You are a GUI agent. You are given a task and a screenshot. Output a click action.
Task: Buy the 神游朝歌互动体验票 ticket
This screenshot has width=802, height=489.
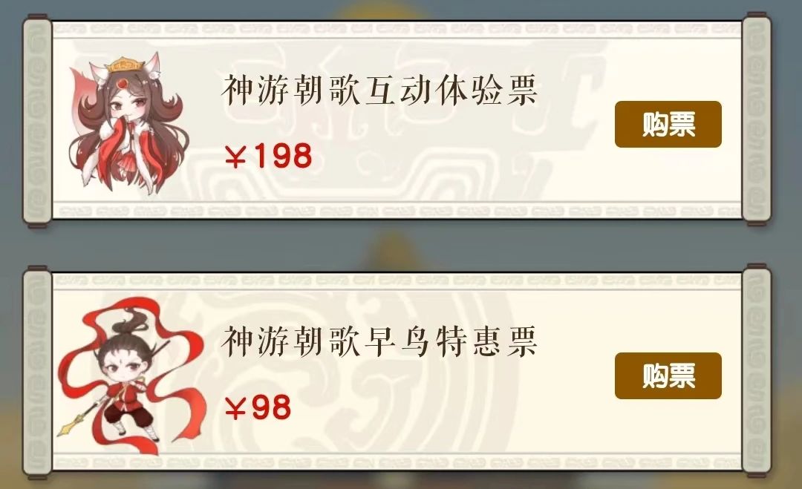click(x=668, y=124)
